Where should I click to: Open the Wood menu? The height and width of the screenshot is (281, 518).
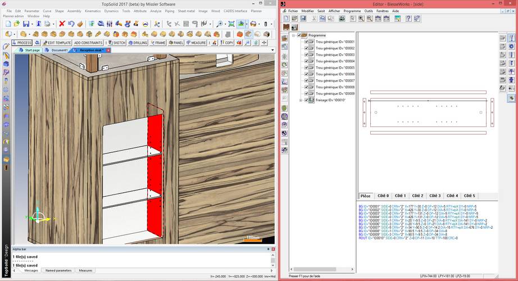215,11
